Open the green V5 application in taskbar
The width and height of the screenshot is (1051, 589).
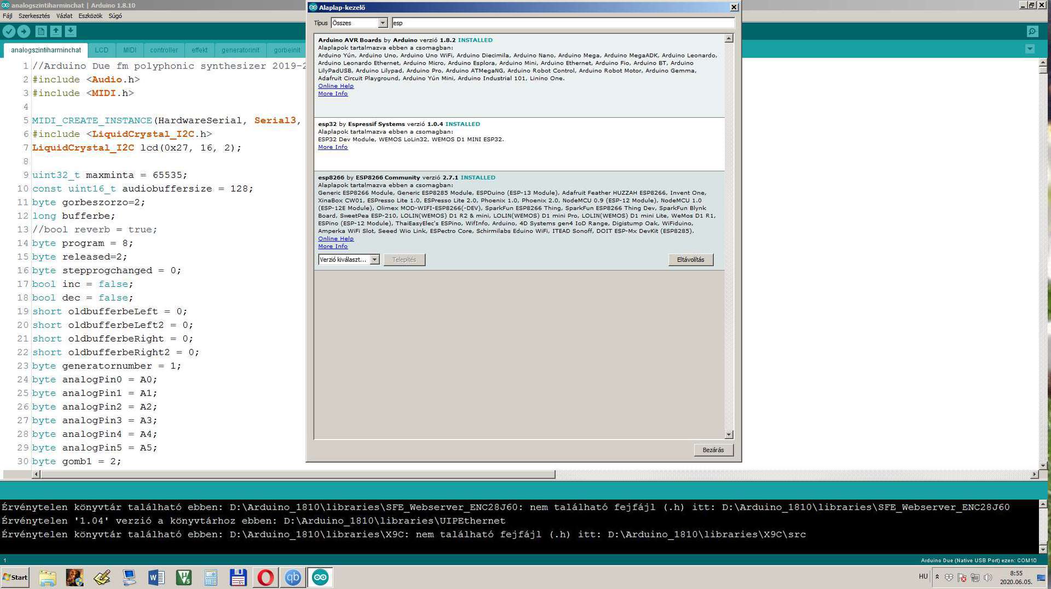click(184, 578)
